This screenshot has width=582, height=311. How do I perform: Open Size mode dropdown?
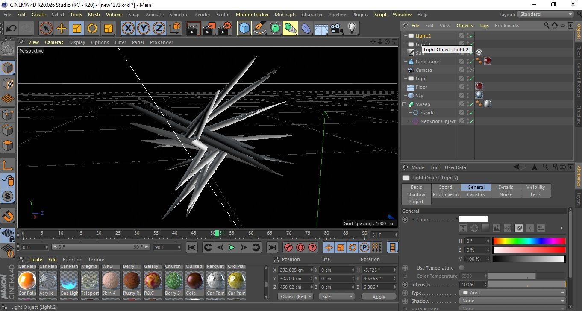pos(337,296)
